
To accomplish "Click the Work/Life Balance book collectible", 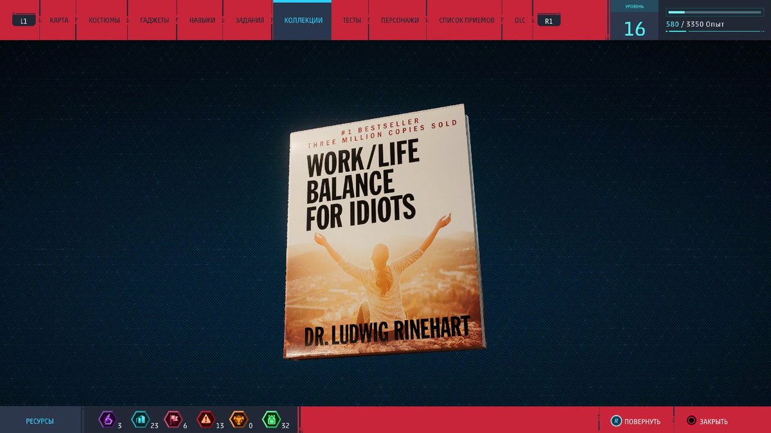I will (x=385, y=232).
